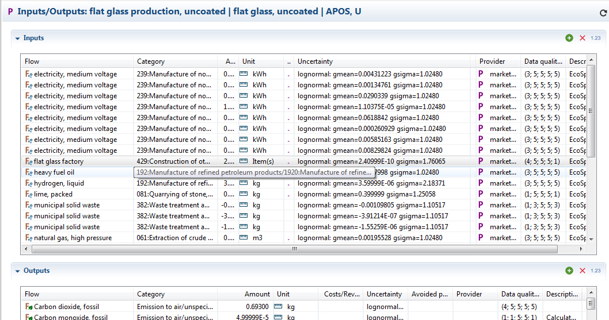The height and width of the screenshot is (320, 609).
Task: Collapse the Outputs section
Action: 18,271
